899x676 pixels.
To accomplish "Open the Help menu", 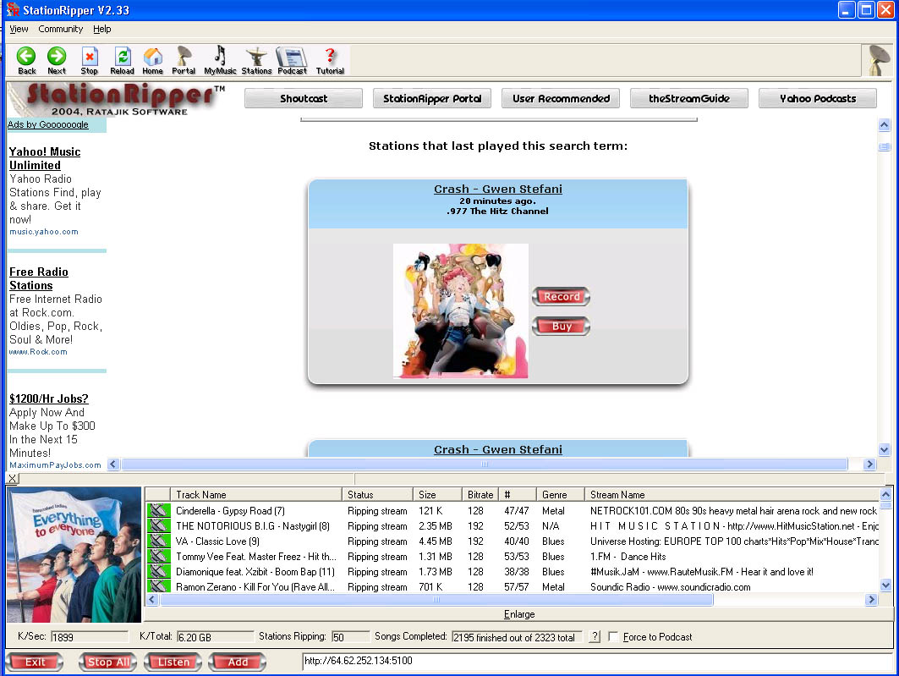I will pos(102,29).
